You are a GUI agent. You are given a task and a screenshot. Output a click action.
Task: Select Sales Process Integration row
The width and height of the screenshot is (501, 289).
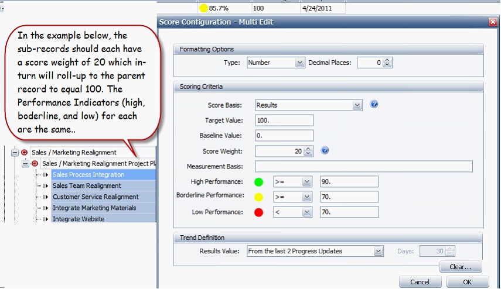[x=104, y=175]
